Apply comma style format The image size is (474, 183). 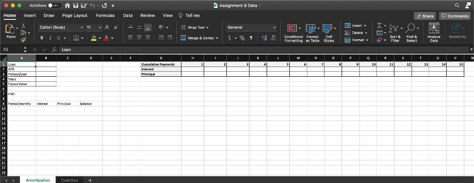point(251,38)
